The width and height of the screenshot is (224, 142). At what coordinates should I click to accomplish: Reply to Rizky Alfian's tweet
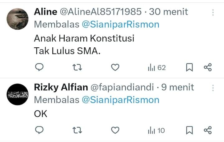tap(39, 130)
